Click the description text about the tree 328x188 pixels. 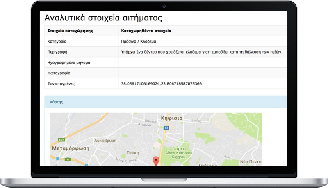[x=202, y=52]
